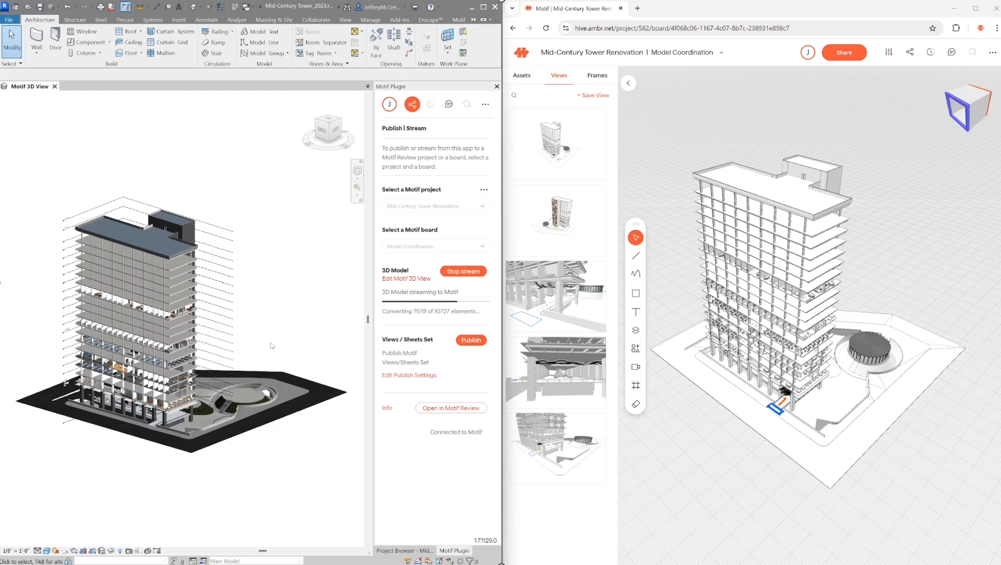Screen dimensions: 1001x565
Task: Click the camera video tool in Motif
Action: point(636,367)
